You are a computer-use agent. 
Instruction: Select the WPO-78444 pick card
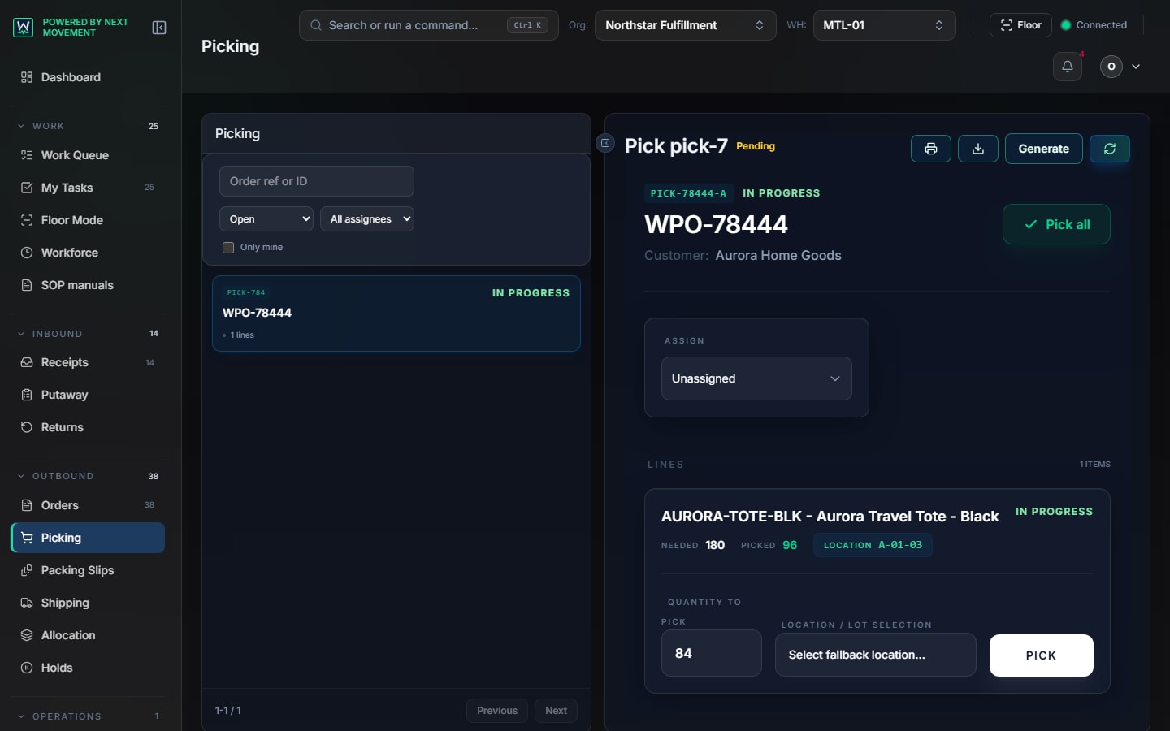(x=396, y=314)
